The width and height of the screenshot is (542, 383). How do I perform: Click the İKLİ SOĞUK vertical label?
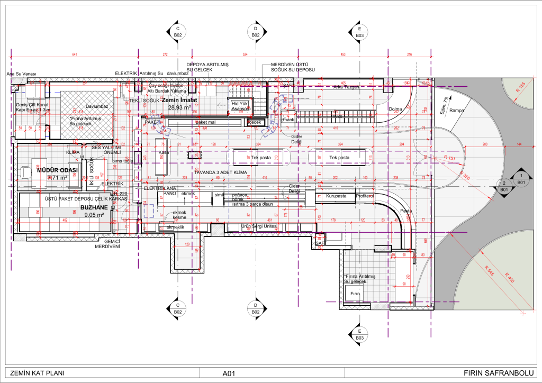pos(92,171)
